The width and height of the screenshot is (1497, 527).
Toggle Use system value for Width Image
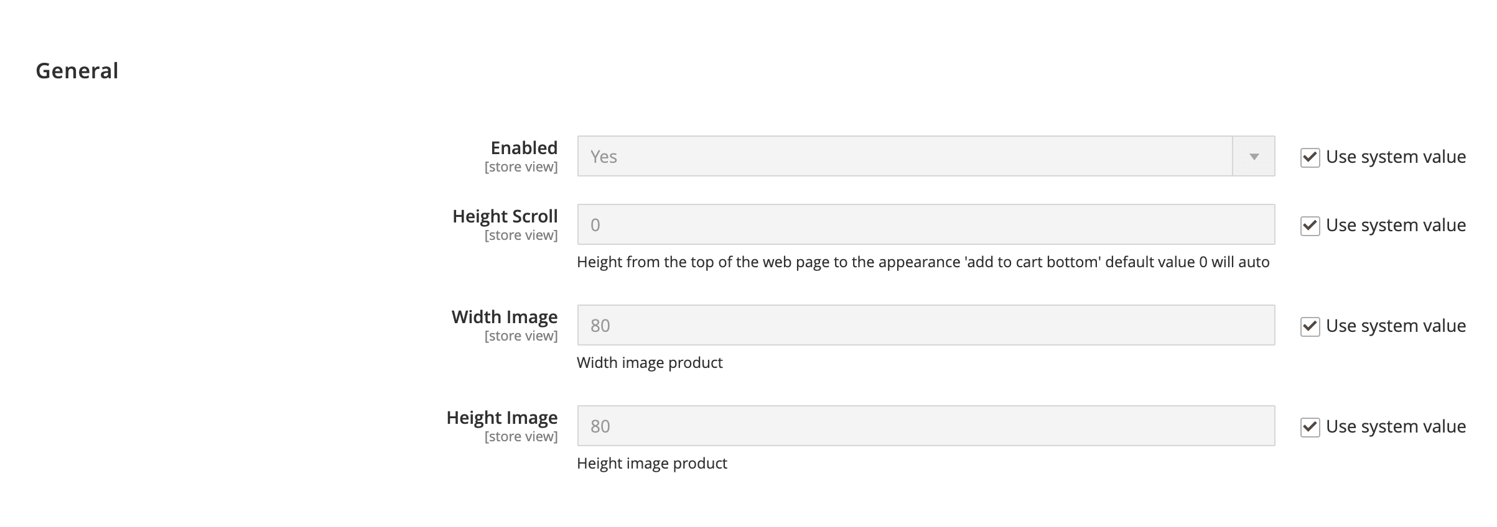coord(1310,326)
